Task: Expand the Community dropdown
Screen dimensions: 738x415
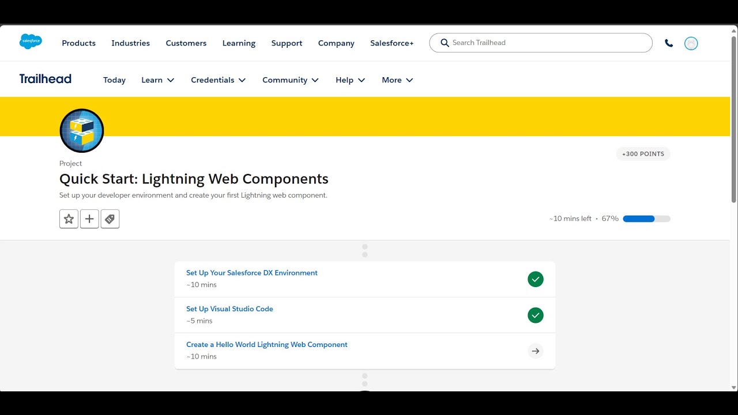Action: [x=291, y=80]
